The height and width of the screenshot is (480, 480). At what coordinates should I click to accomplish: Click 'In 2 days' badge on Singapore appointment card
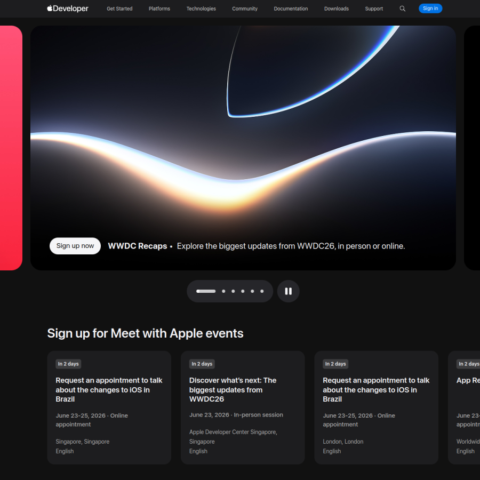tap(68, 364)
